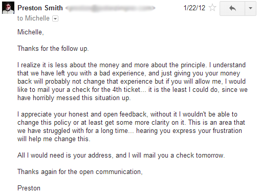Screen dimensions: 260x193
Task: Click the reply arrow button
Action: [232, 8]
